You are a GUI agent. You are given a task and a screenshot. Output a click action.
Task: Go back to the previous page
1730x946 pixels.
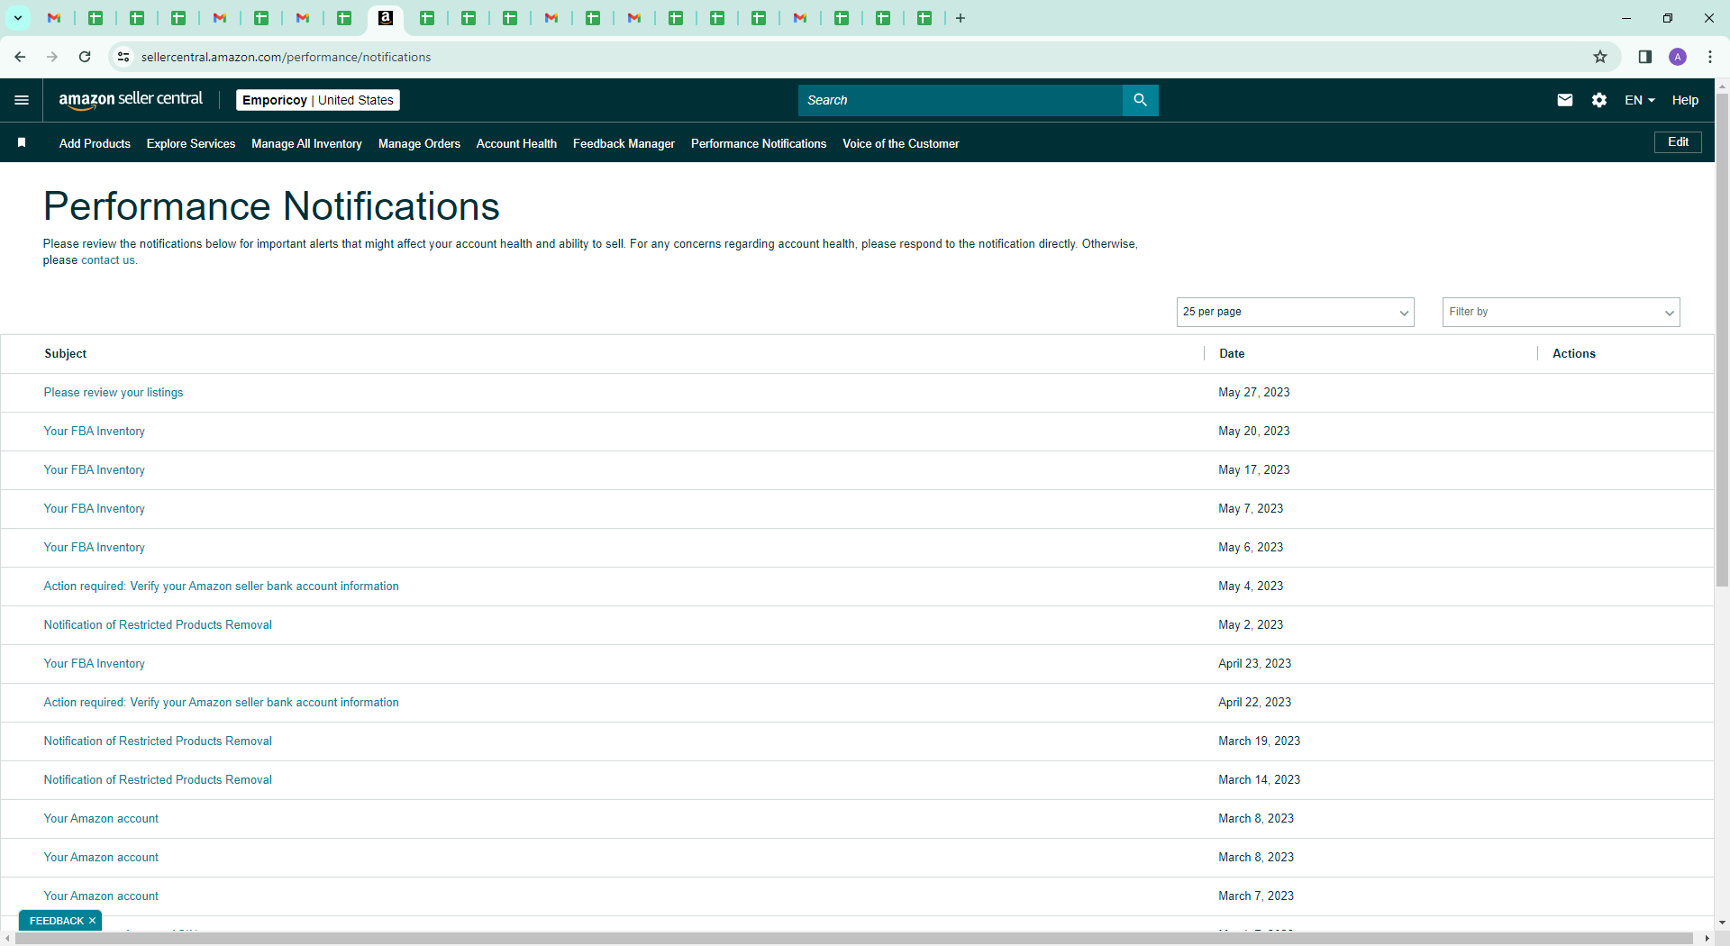tap(20, 57)
